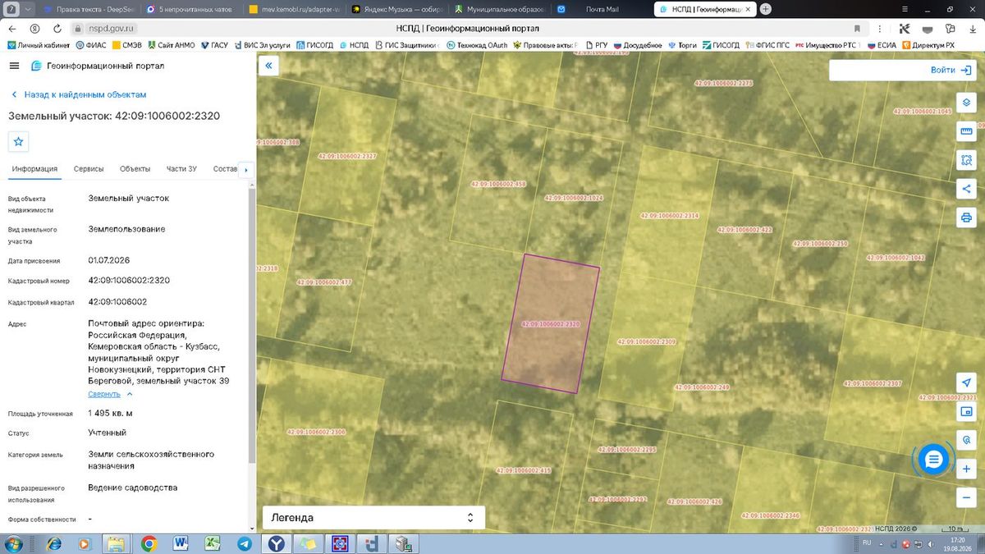
Task: Zoom out on the map
Action: pyautogui.click(x=966, y=497)
